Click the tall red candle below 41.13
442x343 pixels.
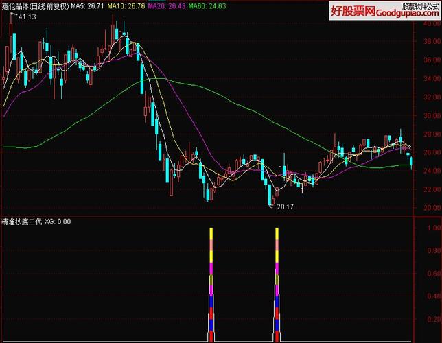[x=11, y=29]
